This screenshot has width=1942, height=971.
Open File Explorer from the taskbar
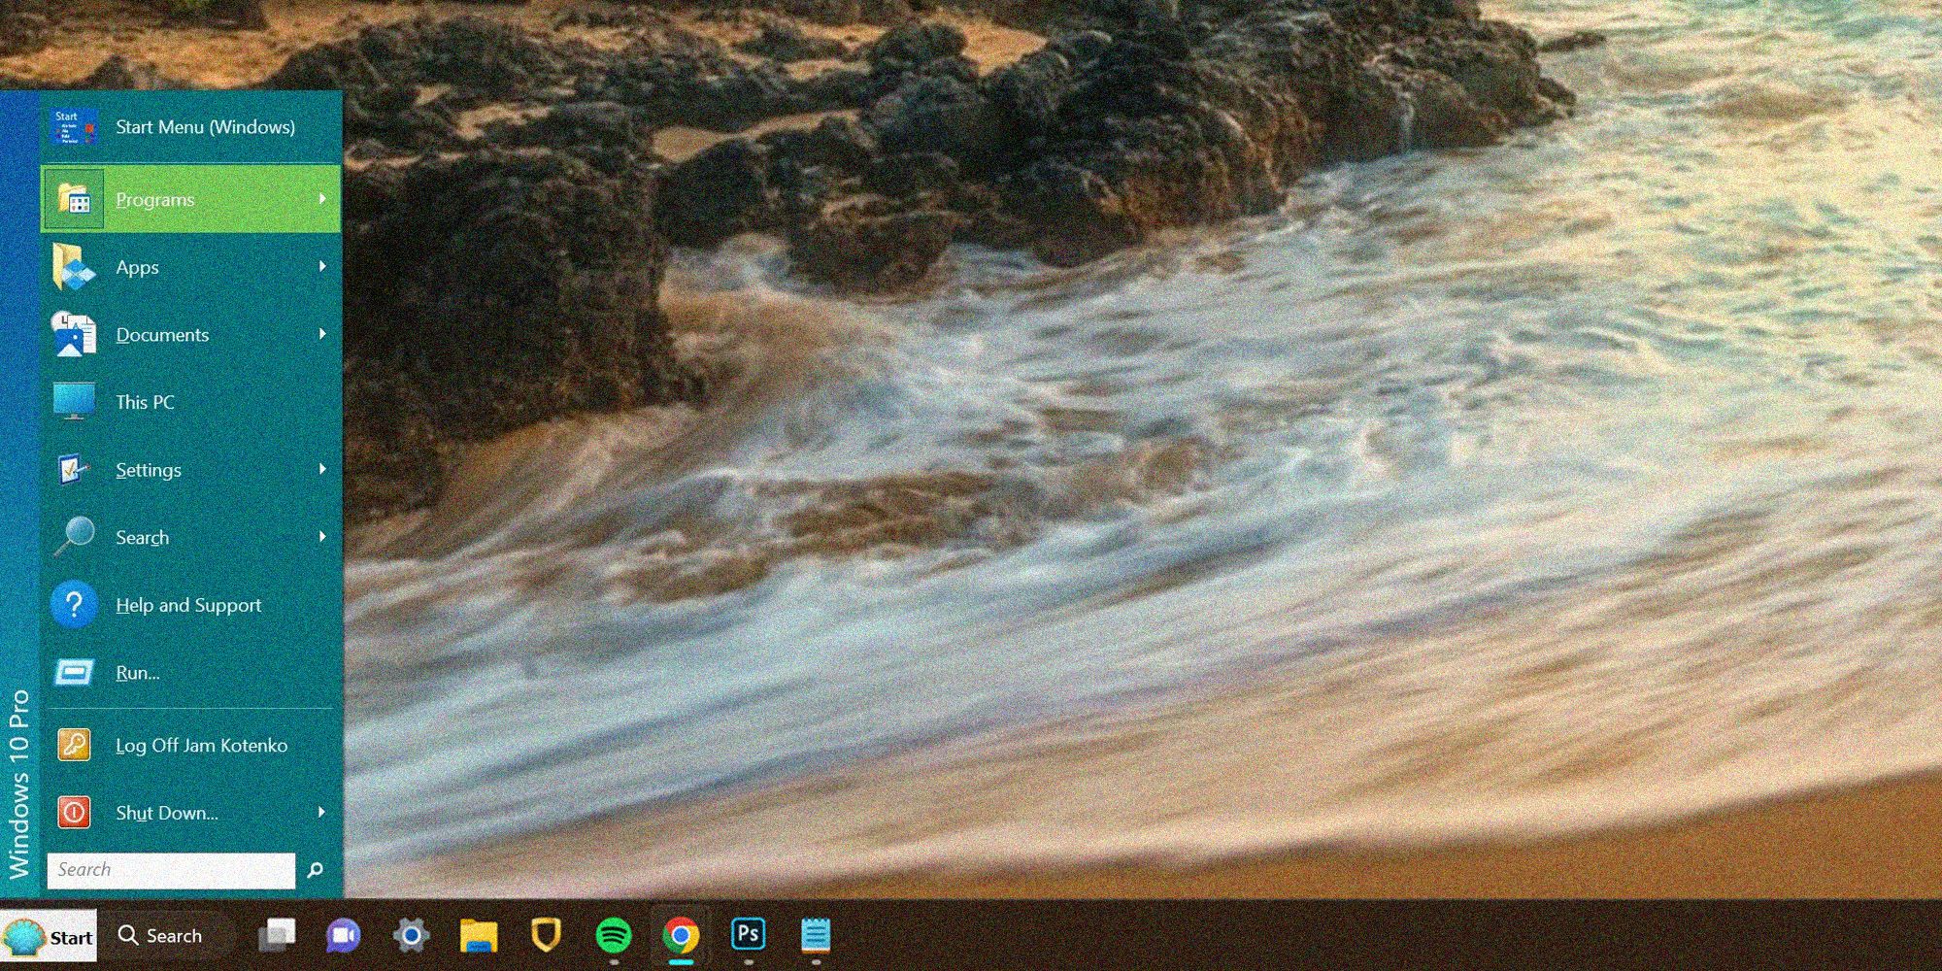tap(479, 936)
